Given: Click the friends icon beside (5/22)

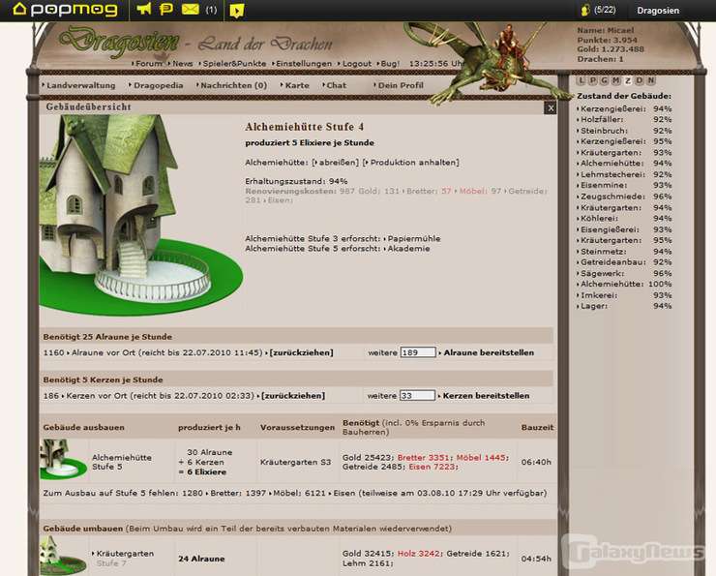Looking at the screenshot, I should [x=585, y=10].
